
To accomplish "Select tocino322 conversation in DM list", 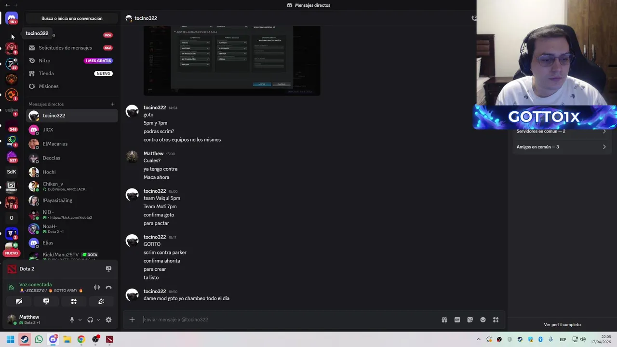I will 71,116.
